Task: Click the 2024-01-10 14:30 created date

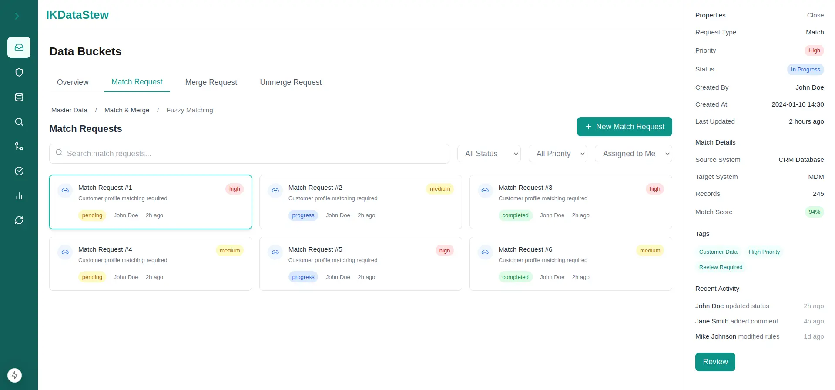Action: pyautogui.click(x=798, y=104)
